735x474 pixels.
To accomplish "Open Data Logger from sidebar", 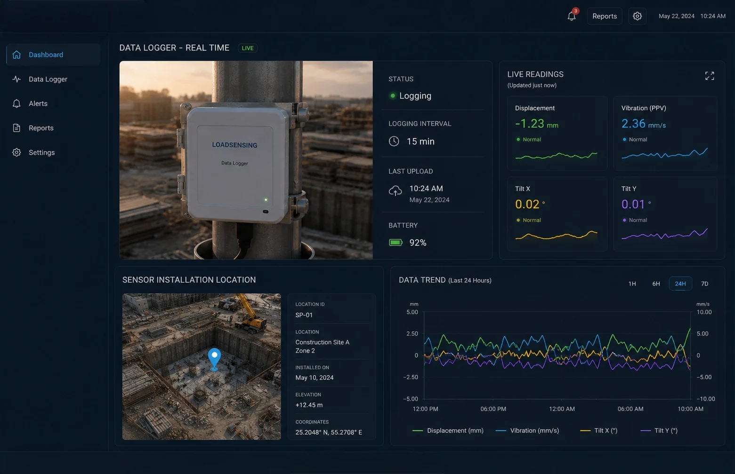I will pyautogui.click(x=53, y=79).
